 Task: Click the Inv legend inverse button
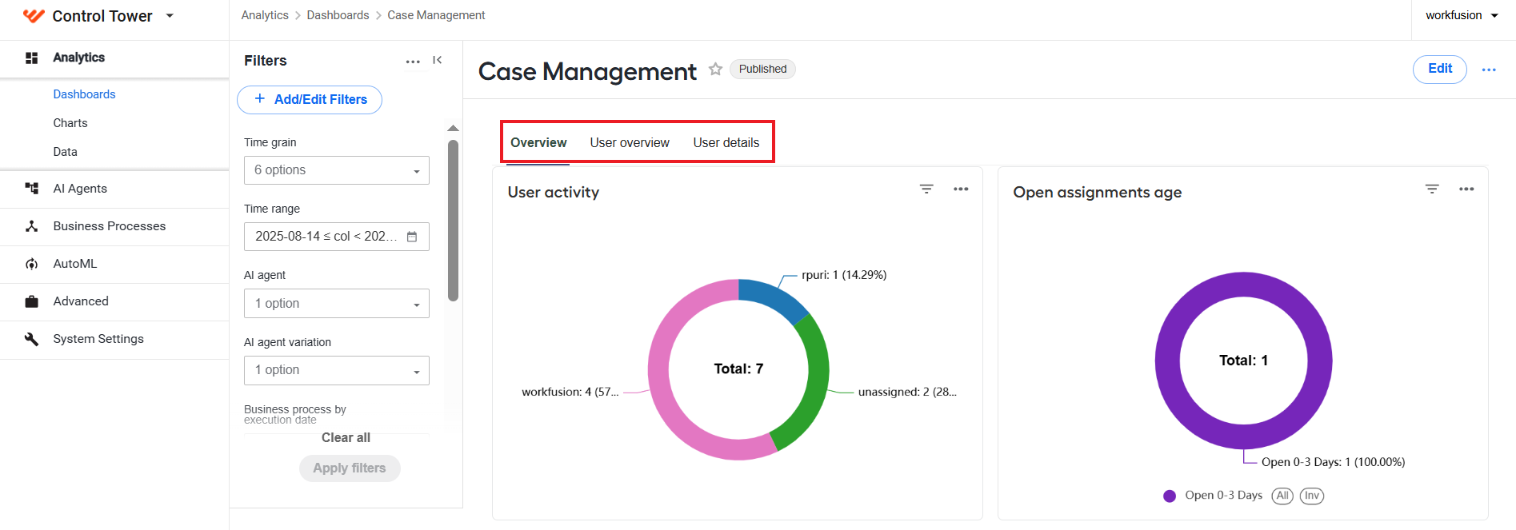coord(1312,496)
